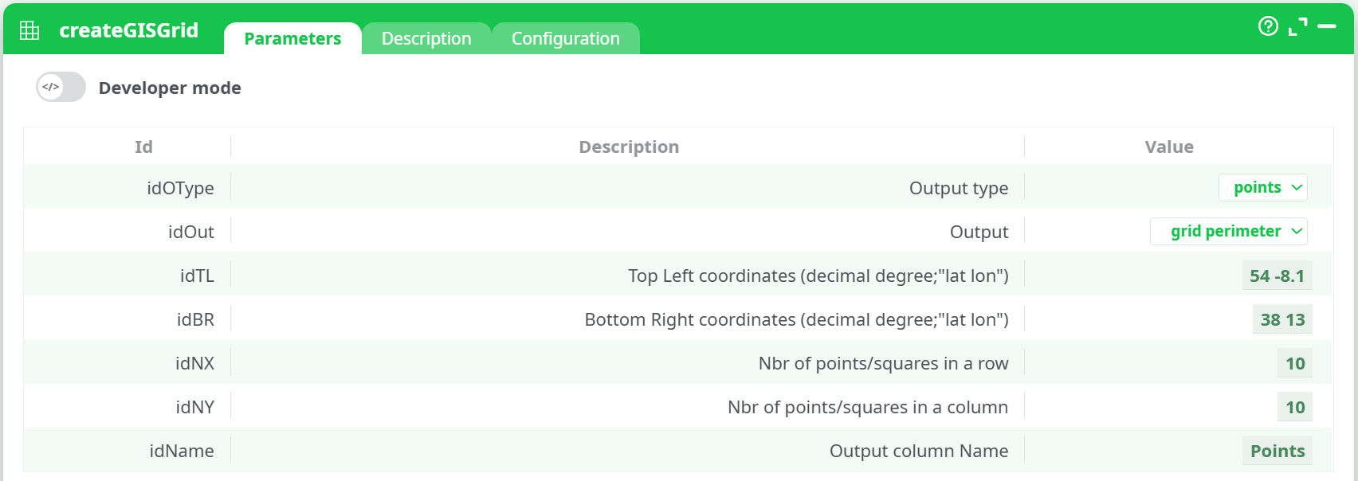Open the Output type points dropdown
The image size is (1358, 481).
[x=1263, y=188]
